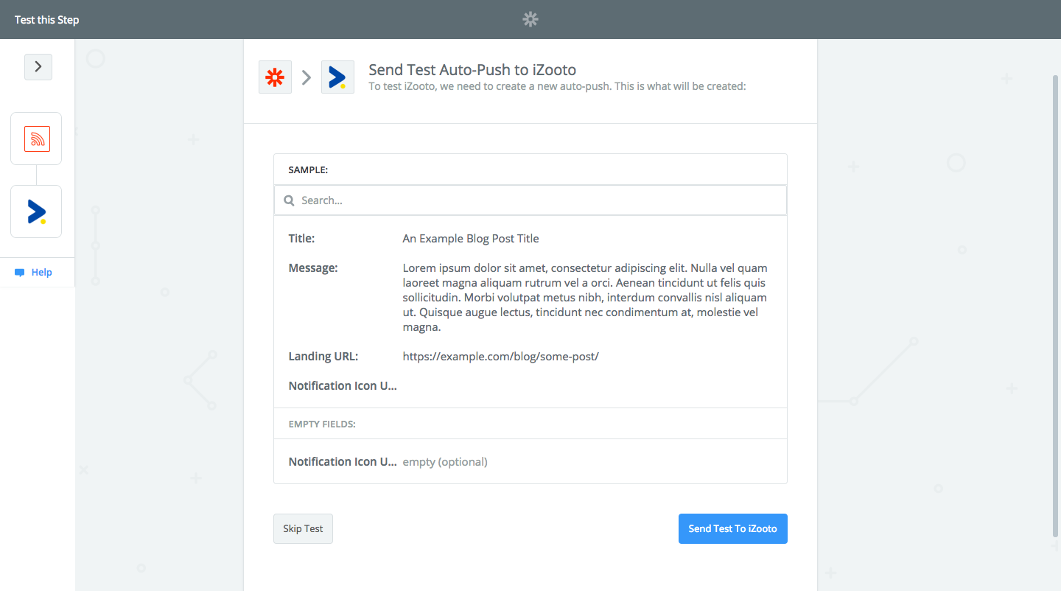Image resolution: width=1061 pixels, height=591 pixels.
Task: Click the EMPTY FIELDS: section header
Action: (322, 424)
